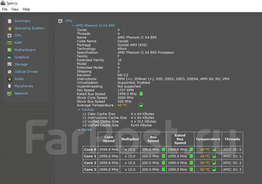Viewport: 262px width, 184px height.
Task: Open the Motherboard section
Action: point(25,50)
